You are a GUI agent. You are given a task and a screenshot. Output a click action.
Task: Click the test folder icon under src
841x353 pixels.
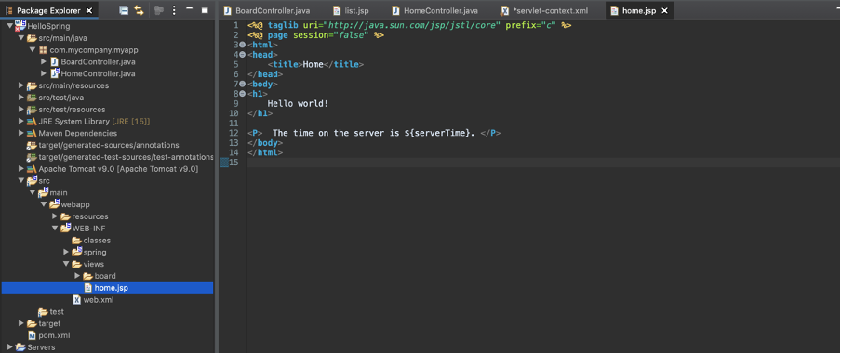click(x=43, y=312)
